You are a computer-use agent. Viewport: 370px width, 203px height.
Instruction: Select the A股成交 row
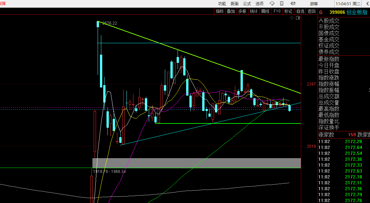coord(329,21)
